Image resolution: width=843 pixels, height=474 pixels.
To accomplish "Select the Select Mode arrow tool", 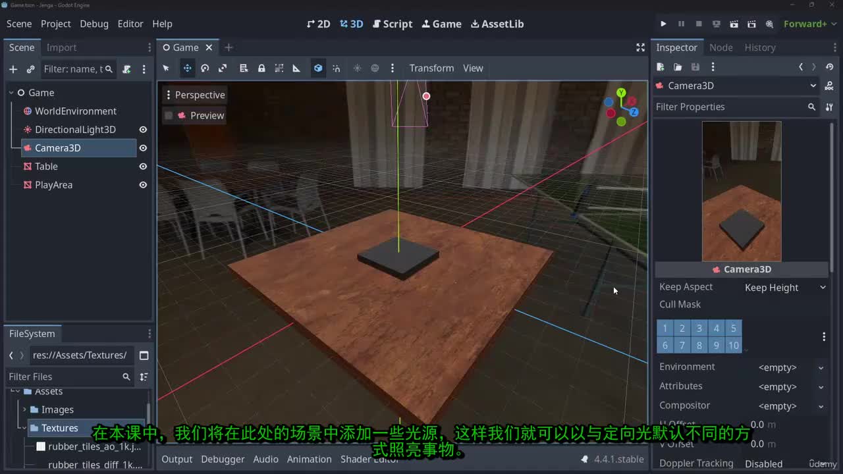I will (x=166, y=68).
